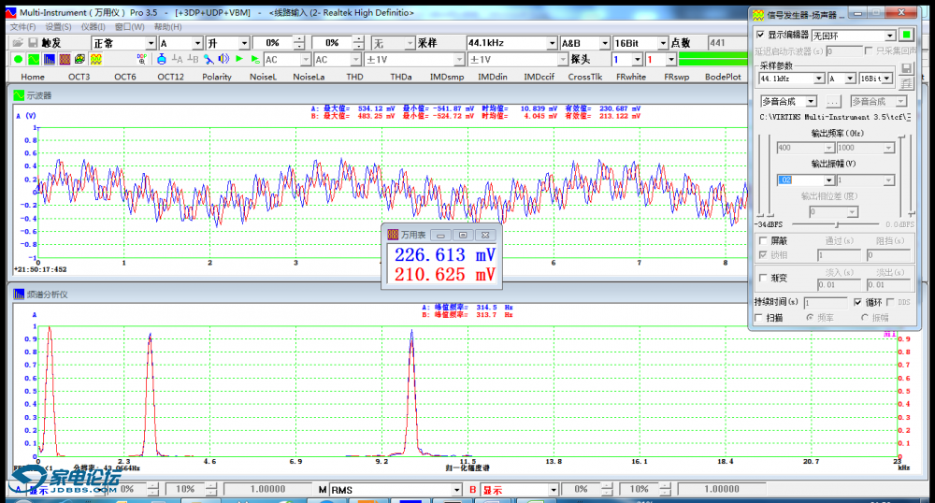Click the 1.00000 multiplier field beside RMS
Image resolution: width=935 pixels, height=503 pixels.
267,489
